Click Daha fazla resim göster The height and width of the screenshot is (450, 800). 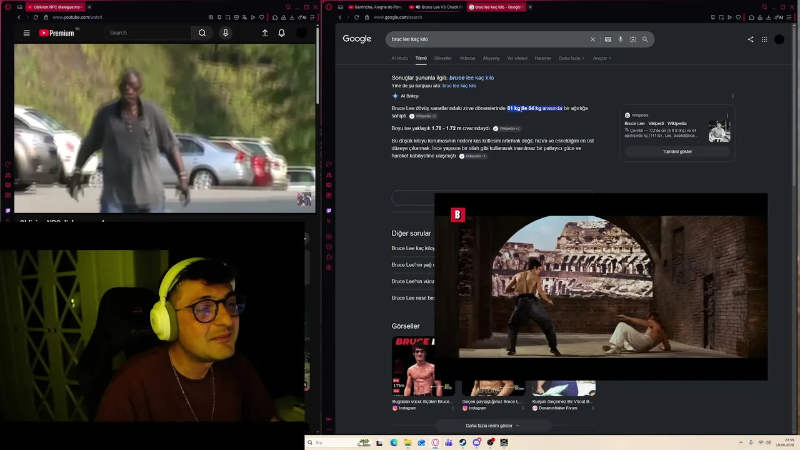[492, 426]
